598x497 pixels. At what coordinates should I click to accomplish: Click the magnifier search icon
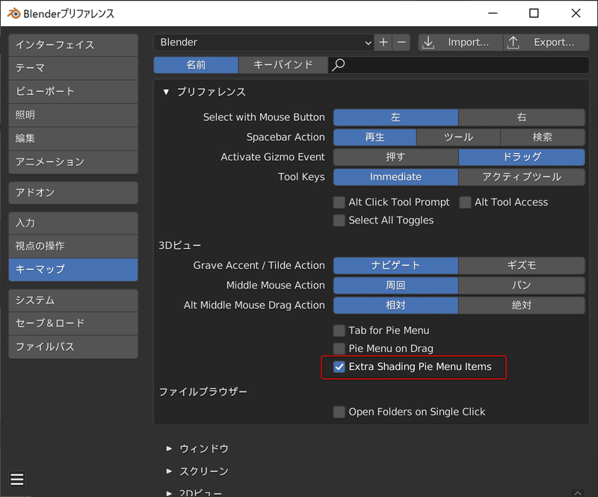point(339,65)
